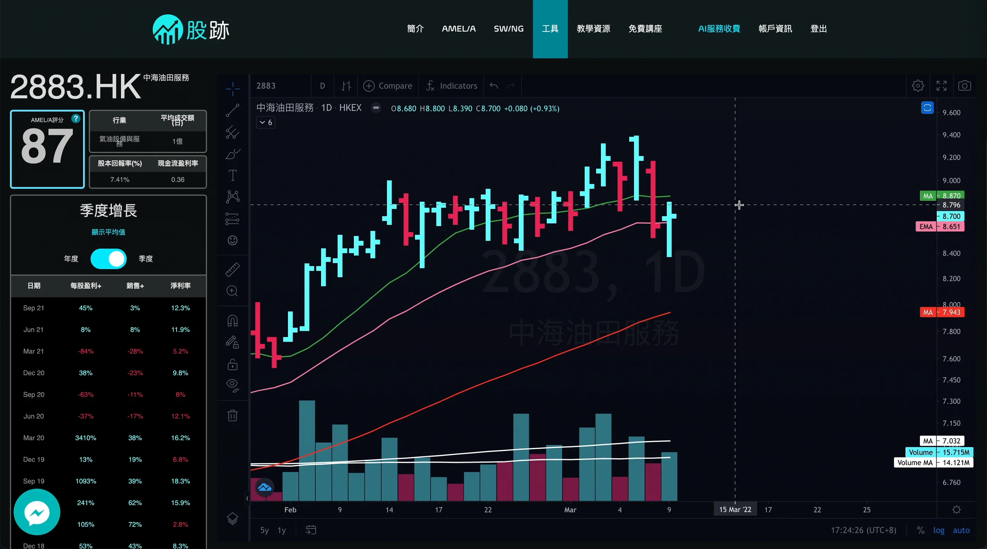Viewport: 987px width, 549px height.
Task: Click the trash remove drawings icon
Action: tap(232, 415)
